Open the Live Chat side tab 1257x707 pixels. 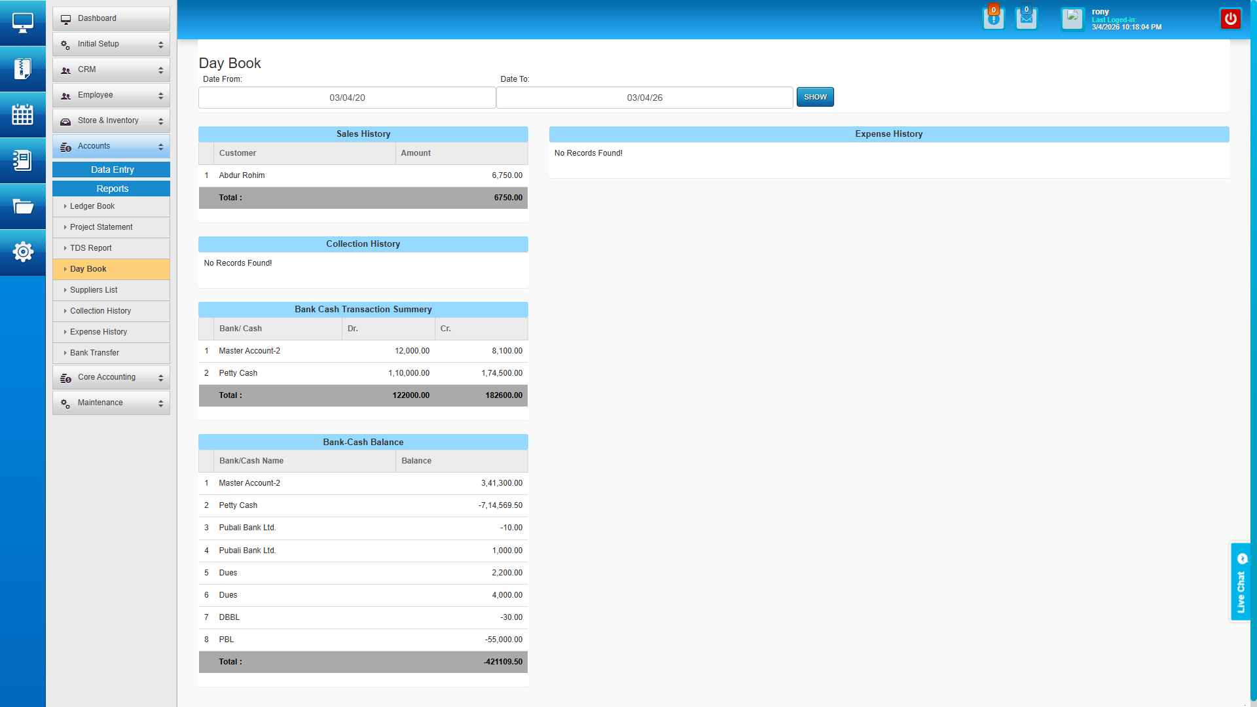[x=1240, y=582]
